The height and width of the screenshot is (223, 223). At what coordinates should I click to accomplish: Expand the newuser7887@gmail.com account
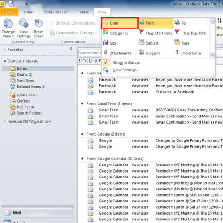[x=4, y=121]
